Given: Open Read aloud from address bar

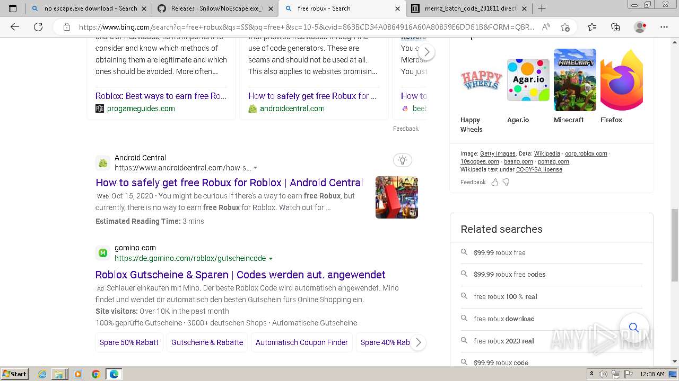Looking at the screenshot, I should 546,27.
